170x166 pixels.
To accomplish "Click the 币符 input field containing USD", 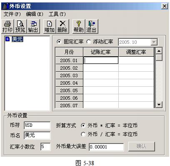I will tap(37, 126).
